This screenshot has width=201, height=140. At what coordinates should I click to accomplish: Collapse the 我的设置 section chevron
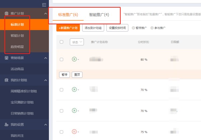click(46, 125)
